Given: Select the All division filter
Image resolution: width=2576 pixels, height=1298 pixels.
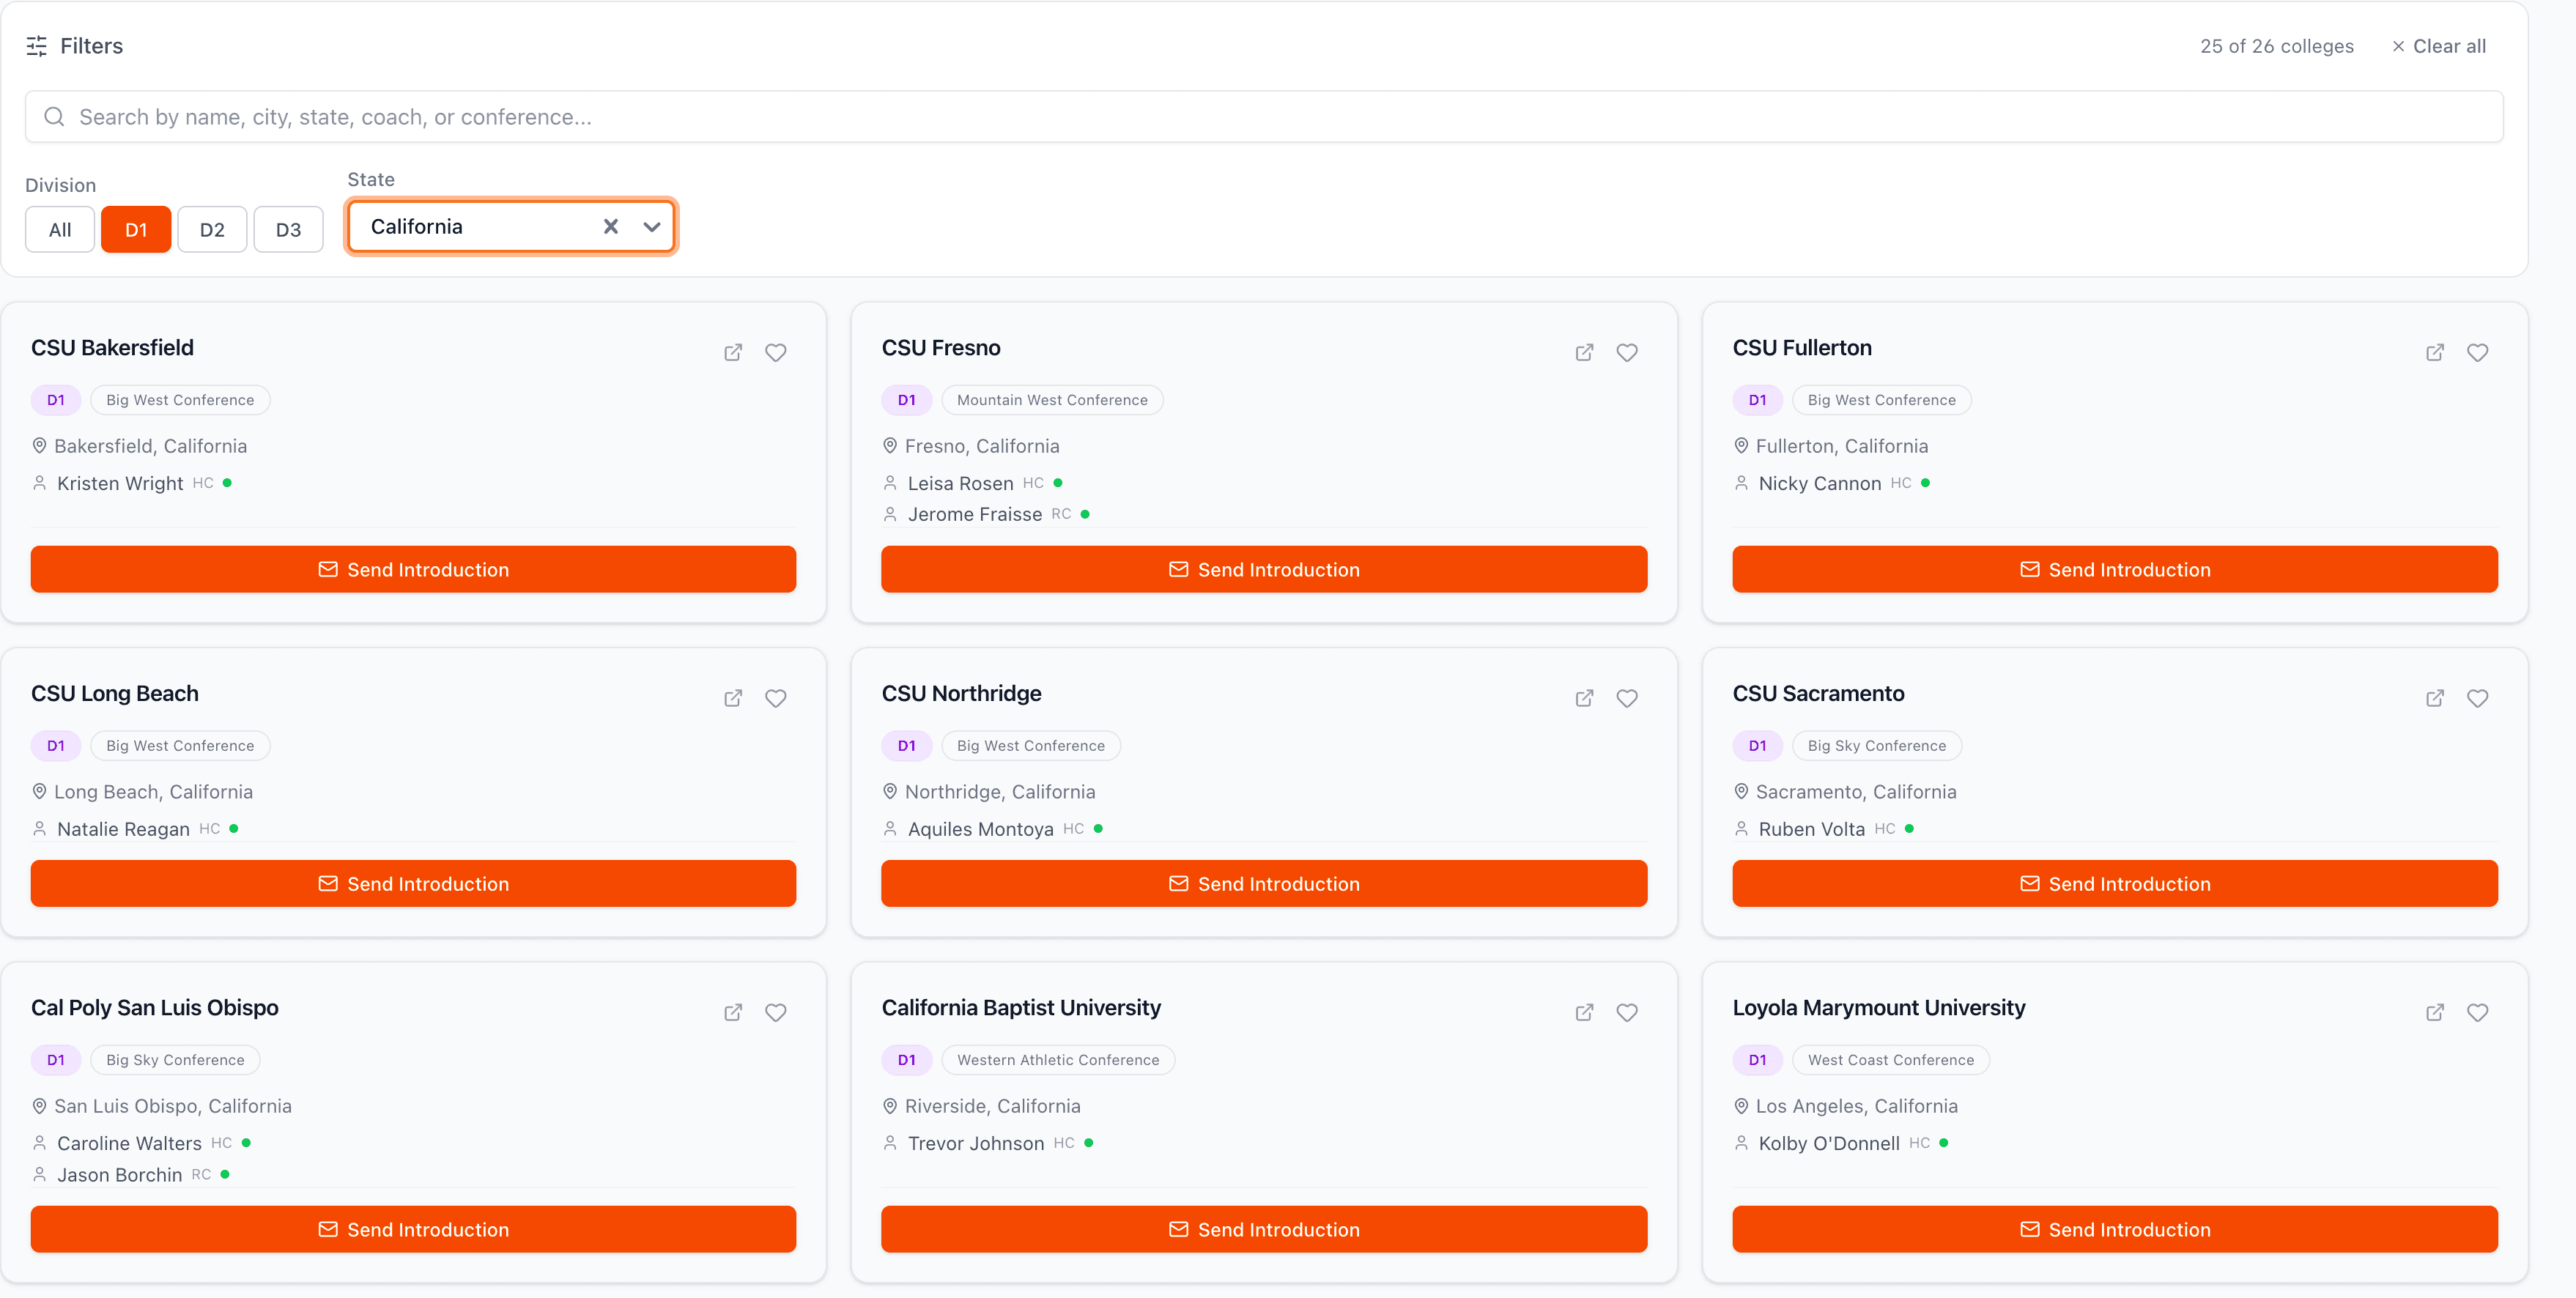Looking at the screenshot, I should coord(60,229).
